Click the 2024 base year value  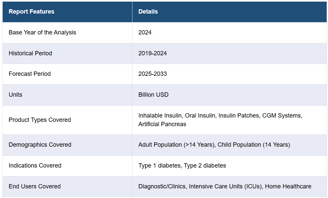[x=145, y=32]
